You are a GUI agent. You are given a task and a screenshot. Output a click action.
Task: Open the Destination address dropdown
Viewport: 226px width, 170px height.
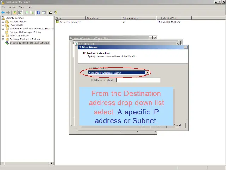tap(147, 73)
